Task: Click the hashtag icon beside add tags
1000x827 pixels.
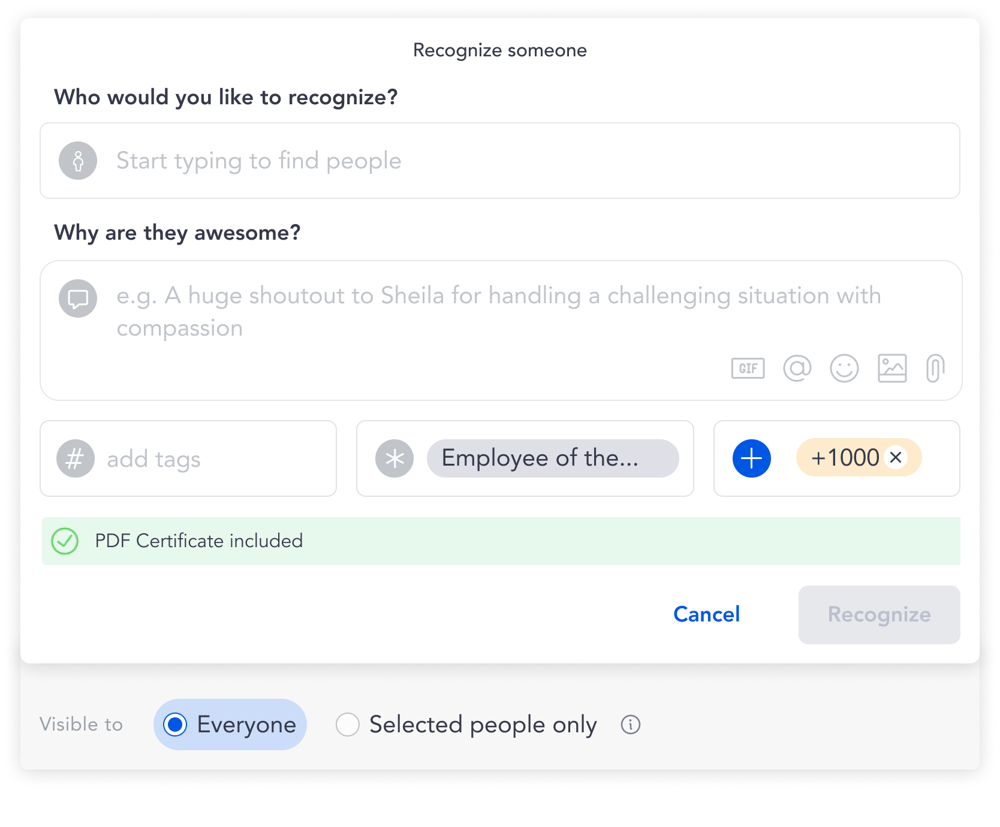Action: [x=76, y=458]
